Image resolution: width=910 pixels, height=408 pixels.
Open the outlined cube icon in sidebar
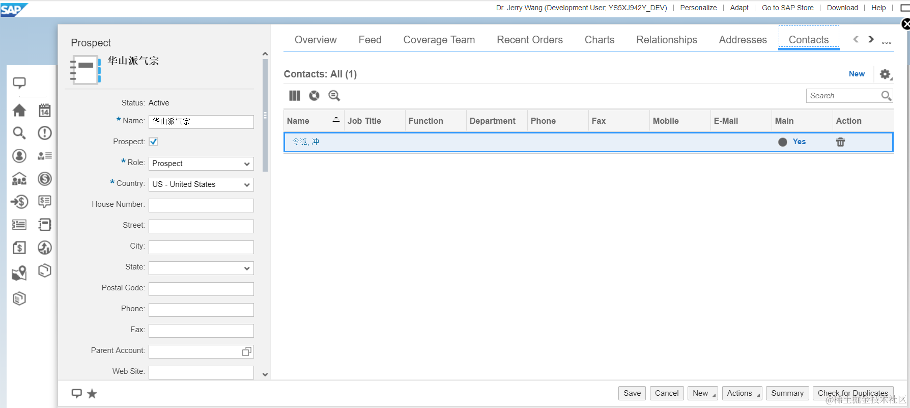tap(45, 270)
